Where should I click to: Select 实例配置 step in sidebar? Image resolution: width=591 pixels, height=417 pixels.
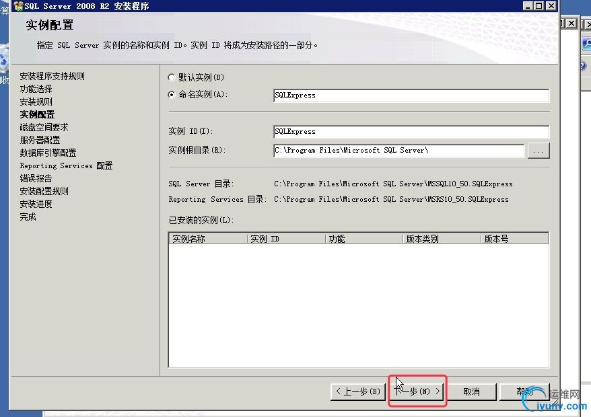pos(37,114)
